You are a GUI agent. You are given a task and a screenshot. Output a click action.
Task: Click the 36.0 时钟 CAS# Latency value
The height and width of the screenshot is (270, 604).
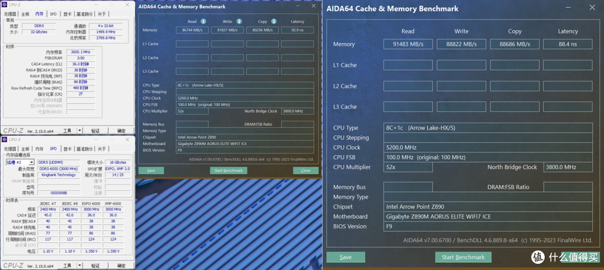[81, 64]
